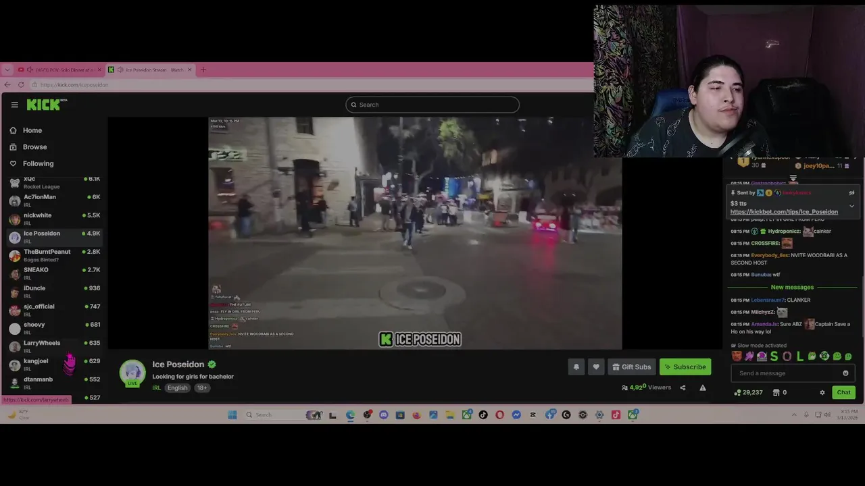This screenshot has width=865, height=486.
Task: Click the verified badge beside Ice Poseidon
Action: click(x=212, y=364)
